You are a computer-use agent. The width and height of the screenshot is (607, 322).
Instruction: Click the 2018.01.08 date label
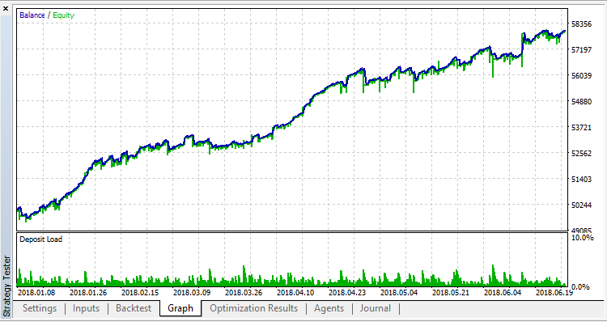pyautogui.click(x=36, y=293)
